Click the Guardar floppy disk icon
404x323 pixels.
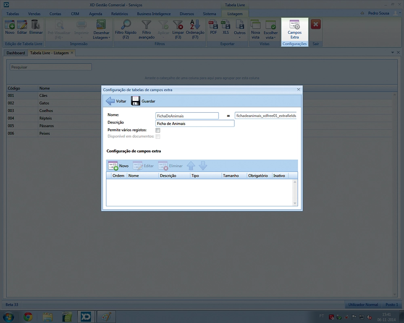point(136,101)
